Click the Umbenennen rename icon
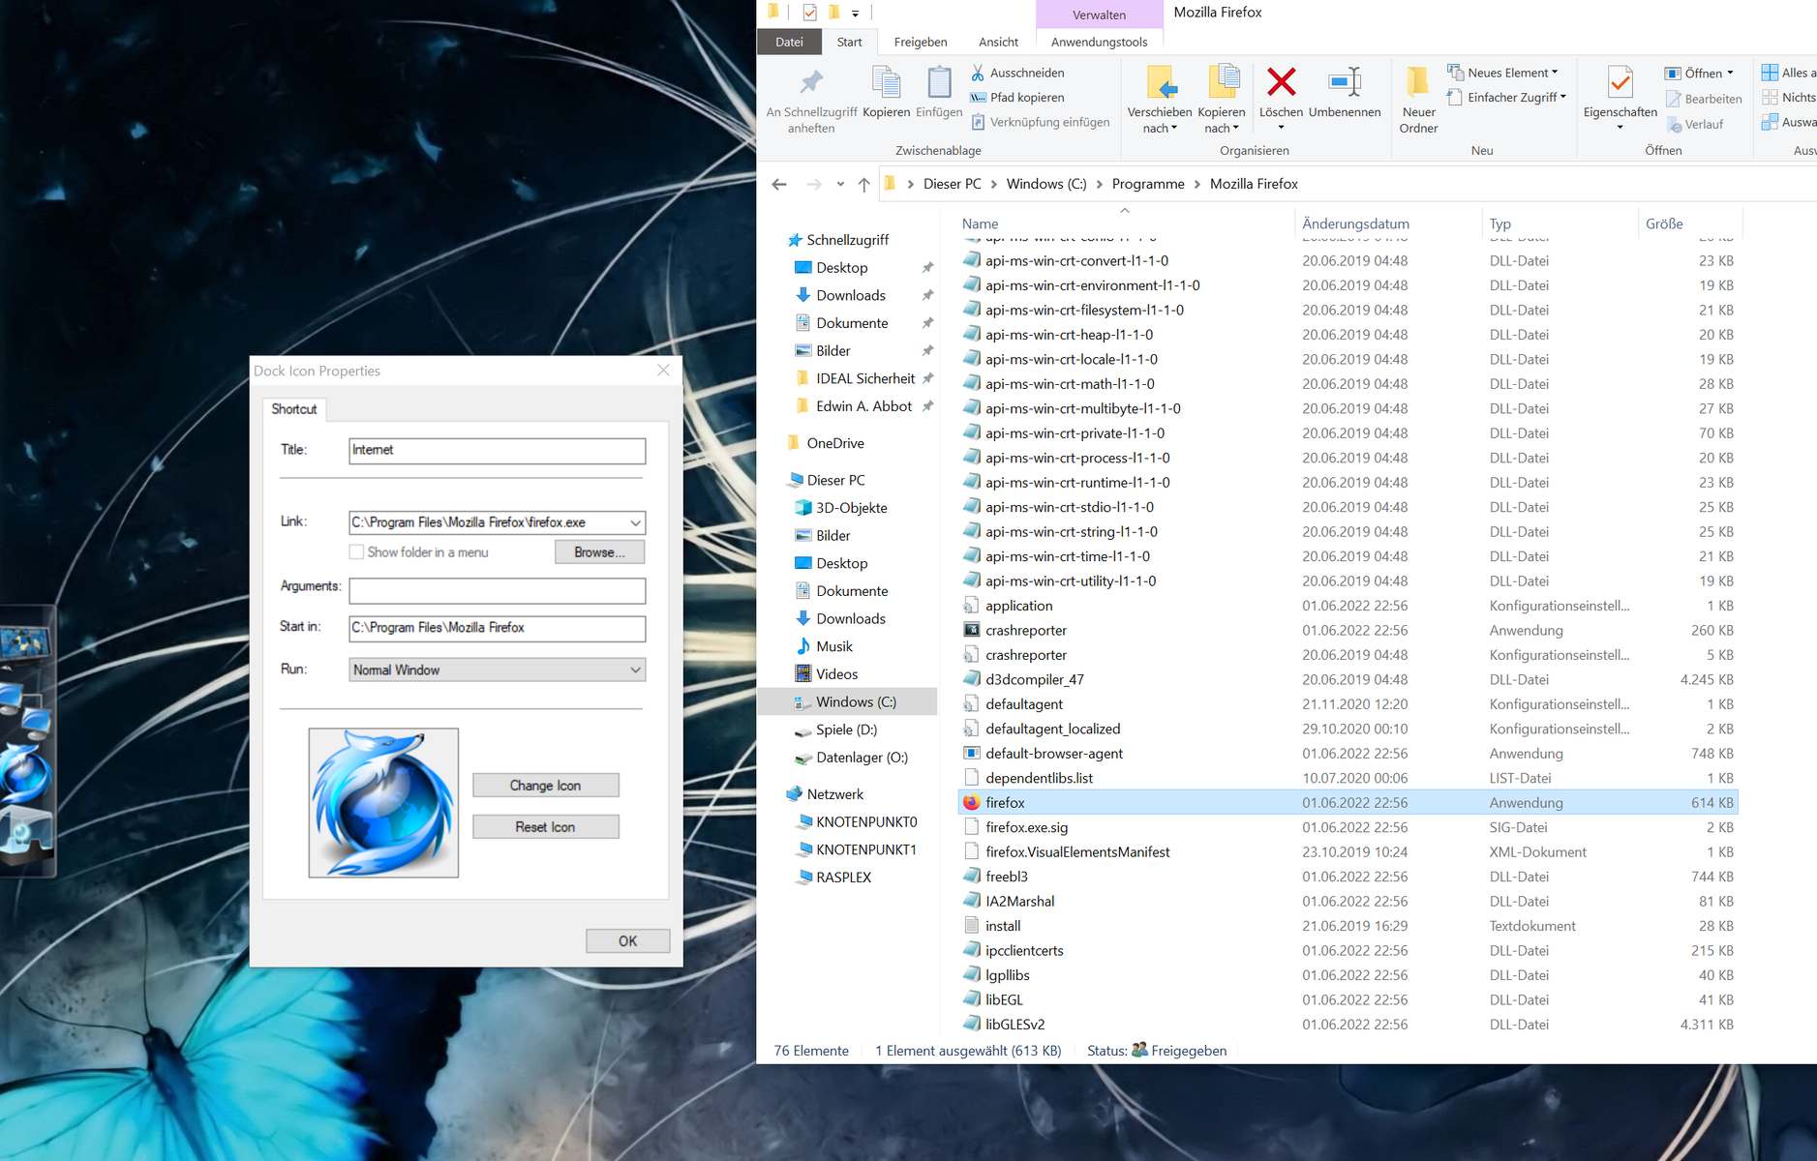1817x1161 pixels. [x=1344, y=83]
